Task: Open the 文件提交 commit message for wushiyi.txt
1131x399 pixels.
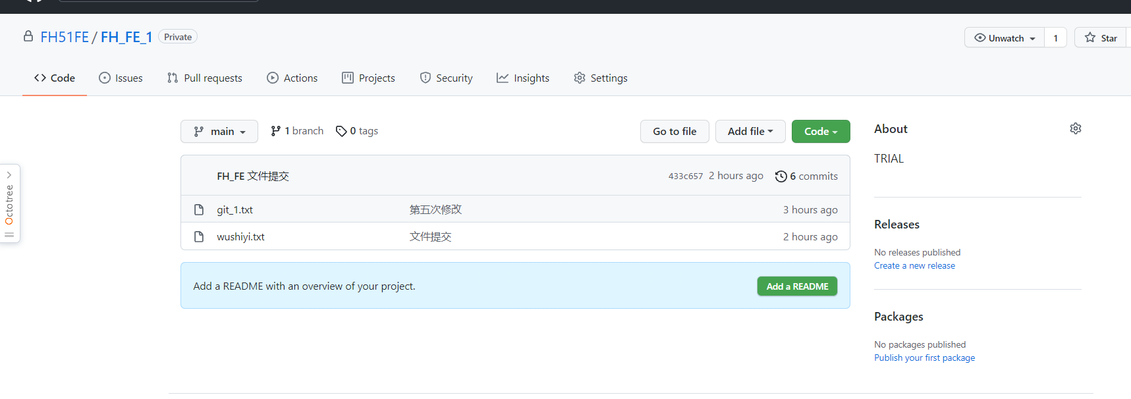Action: coord(430,236)
